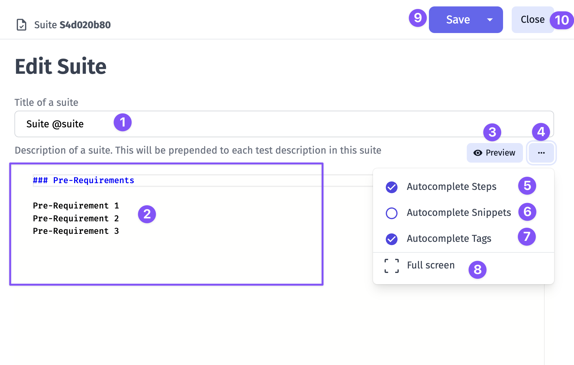Show the description Preview
Image resolution: width=574 pixels, height=365 pixels.
point(495,153)
